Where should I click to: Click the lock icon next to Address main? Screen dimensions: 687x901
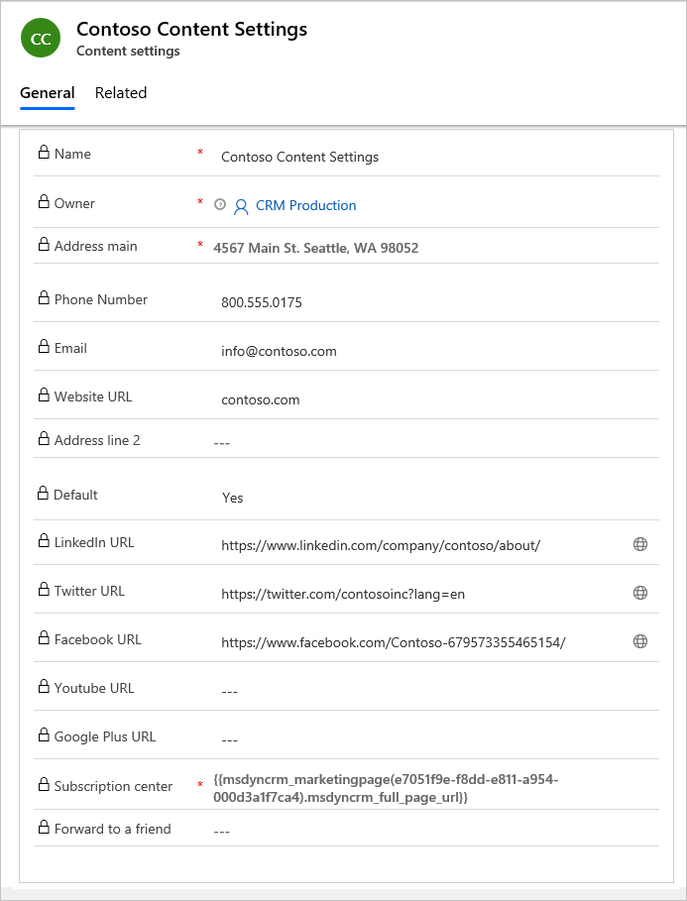pos(44,244)
